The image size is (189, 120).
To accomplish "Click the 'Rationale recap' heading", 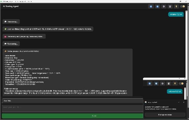I will 11,89.
